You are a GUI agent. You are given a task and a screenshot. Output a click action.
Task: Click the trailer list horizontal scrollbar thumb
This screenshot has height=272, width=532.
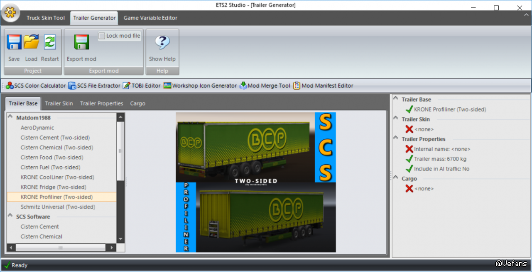pos(60,248)
